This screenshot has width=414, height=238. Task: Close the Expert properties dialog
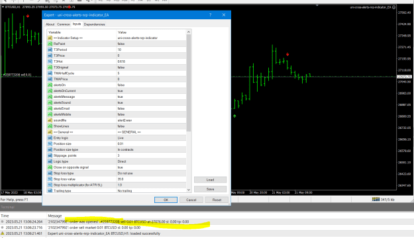tap(224, 15)
